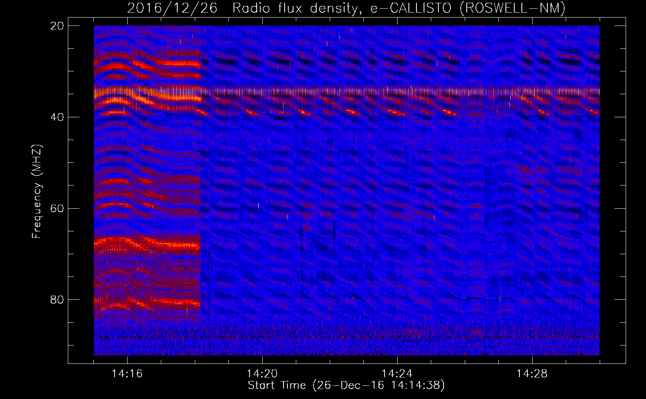Screen dimensions: 646x399
Task: Click the time tick label '14:20'
Action: 262,374
